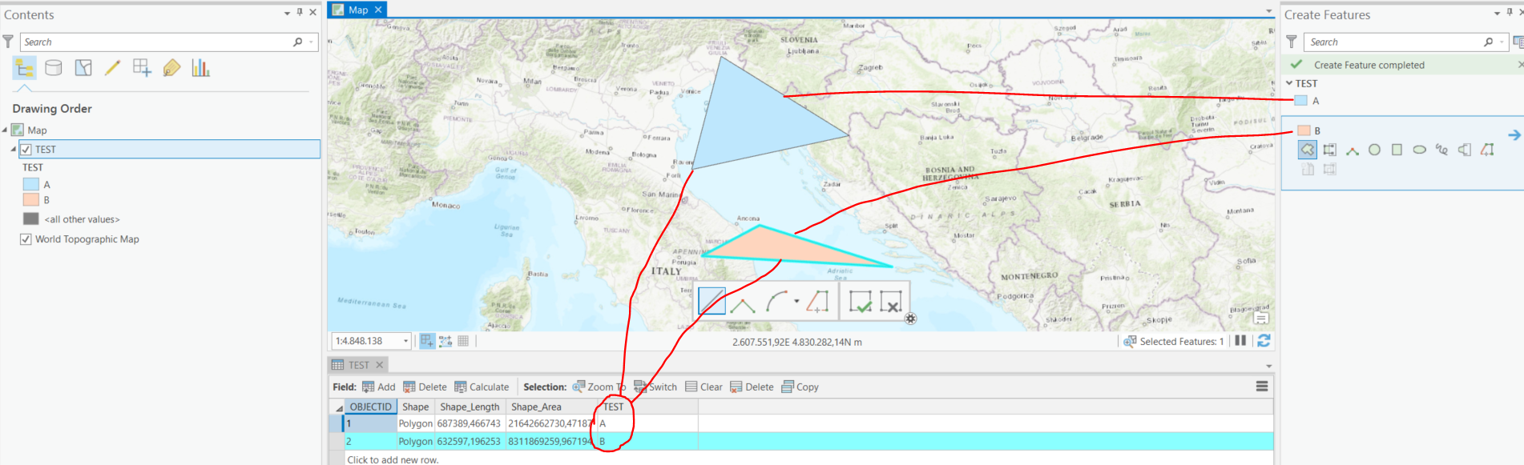This screenshot has height=465, width=1524.
Task: Click gray all other values swatch
Action: click(31, 219)
